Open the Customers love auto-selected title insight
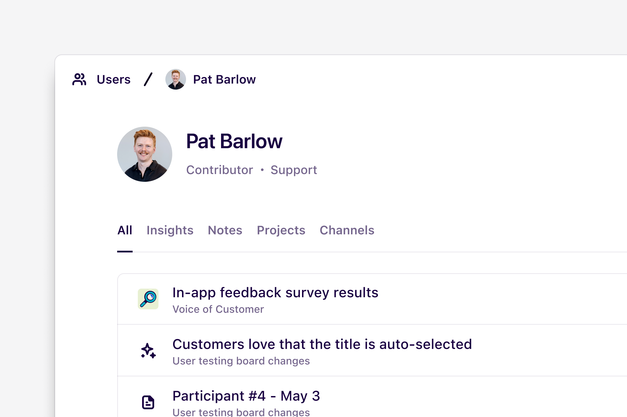627x417 pixels. 322,344
